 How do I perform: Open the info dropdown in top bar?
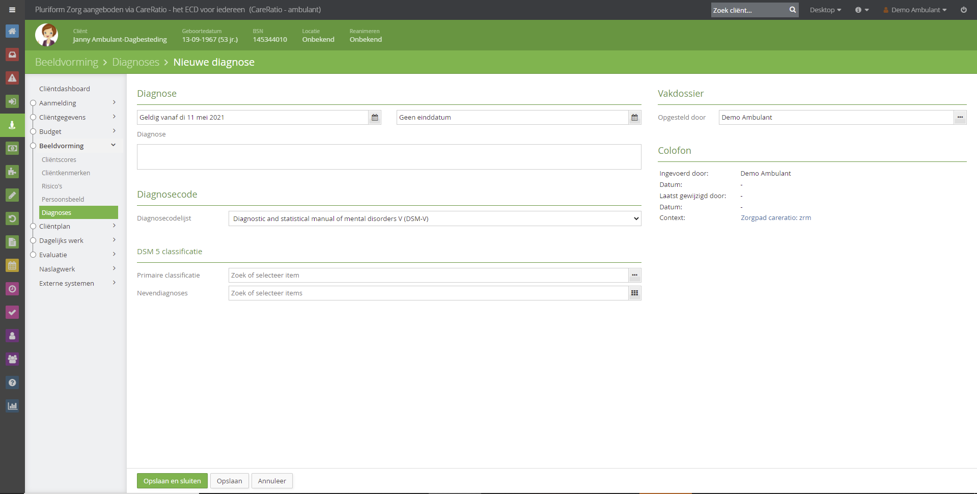(x=861, y=10)
